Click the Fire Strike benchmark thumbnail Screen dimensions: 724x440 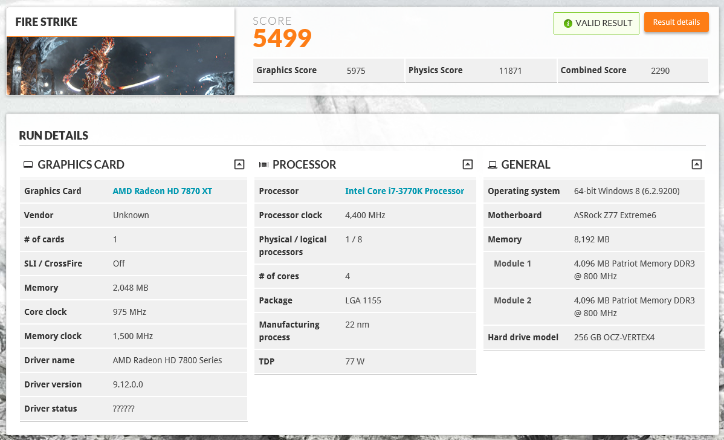(x=120, y=65)
